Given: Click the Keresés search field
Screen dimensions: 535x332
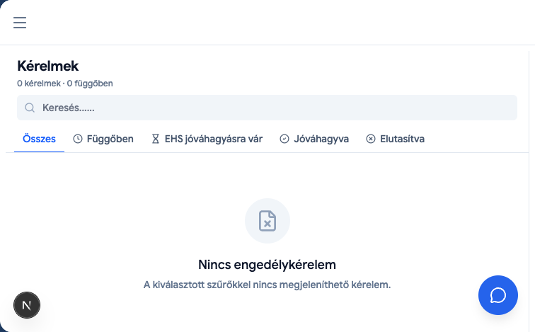Looking at the screenshot, I should (267, 108).
